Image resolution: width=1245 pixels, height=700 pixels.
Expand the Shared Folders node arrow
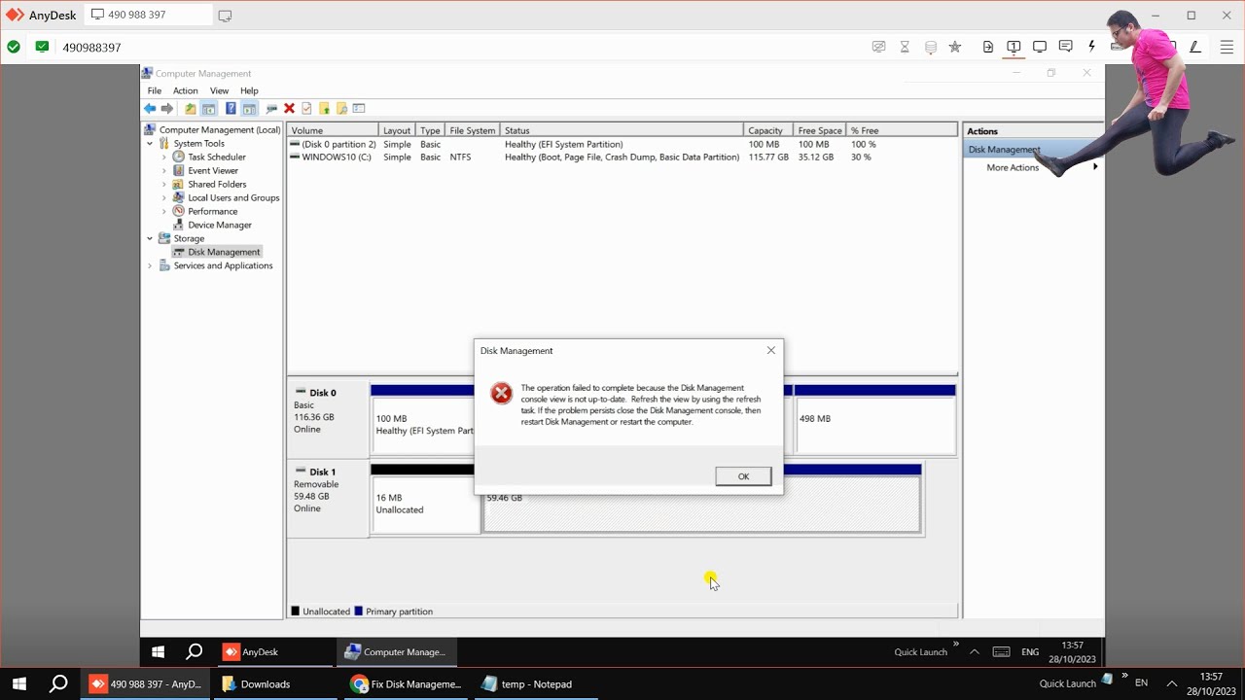[164, 184]
